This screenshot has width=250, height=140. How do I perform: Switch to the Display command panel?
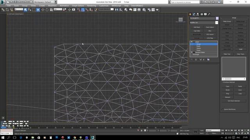click(205, 14)
